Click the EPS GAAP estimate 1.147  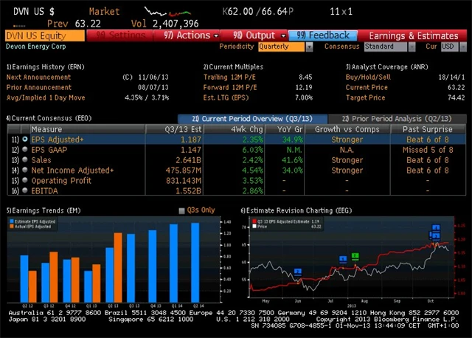(191, 150)
